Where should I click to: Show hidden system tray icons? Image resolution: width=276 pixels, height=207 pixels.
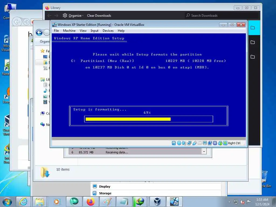pyautogui.click(x=229, y=202)
